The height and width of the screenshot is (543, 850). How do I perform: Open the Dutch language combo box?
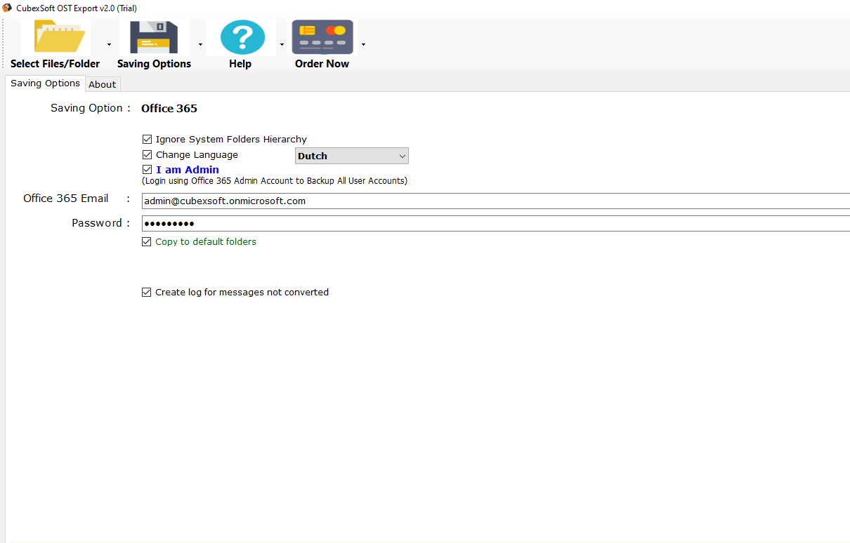[351, 156]
